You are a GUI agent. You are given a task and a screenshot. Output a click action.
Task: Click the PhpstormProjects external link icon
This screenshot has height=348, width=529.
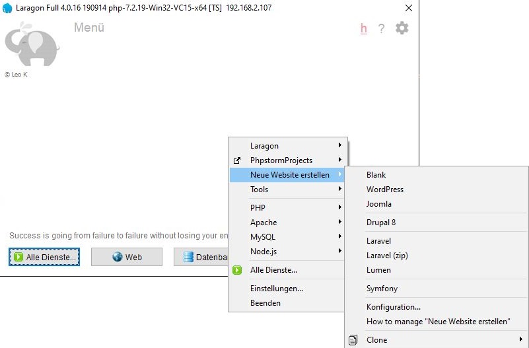[x=237, y=160]
